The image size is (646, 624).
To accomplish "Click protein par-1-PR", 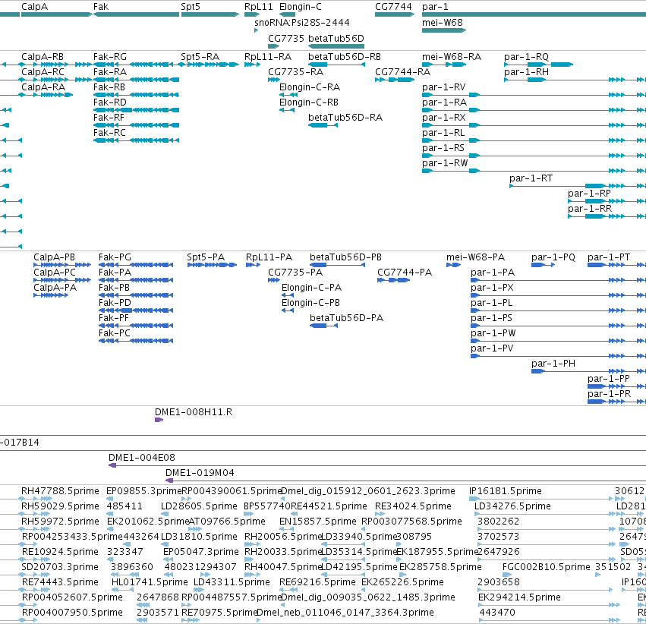I will click(x=616, y=402).
